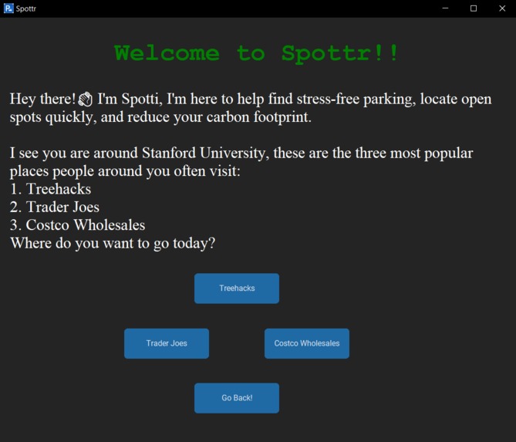Maximize the Spottr window
Viewport: 516px width, 442px height.
coord(474,8)
